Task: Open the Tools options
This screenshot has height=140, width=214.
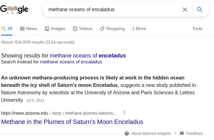Action: [197, 29]
